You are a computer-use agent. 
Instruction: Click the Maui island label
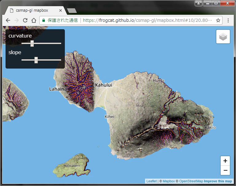click(140, 105)
